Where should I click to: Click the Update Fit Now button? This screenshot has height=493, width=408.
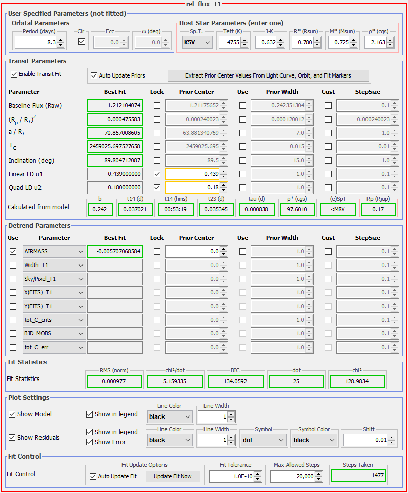pos(173,477)
